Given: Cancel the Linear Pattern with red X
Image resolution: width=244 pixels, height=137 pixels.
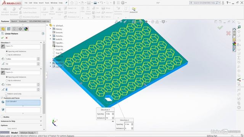Looking at the screenshot, I should point(6,38).
